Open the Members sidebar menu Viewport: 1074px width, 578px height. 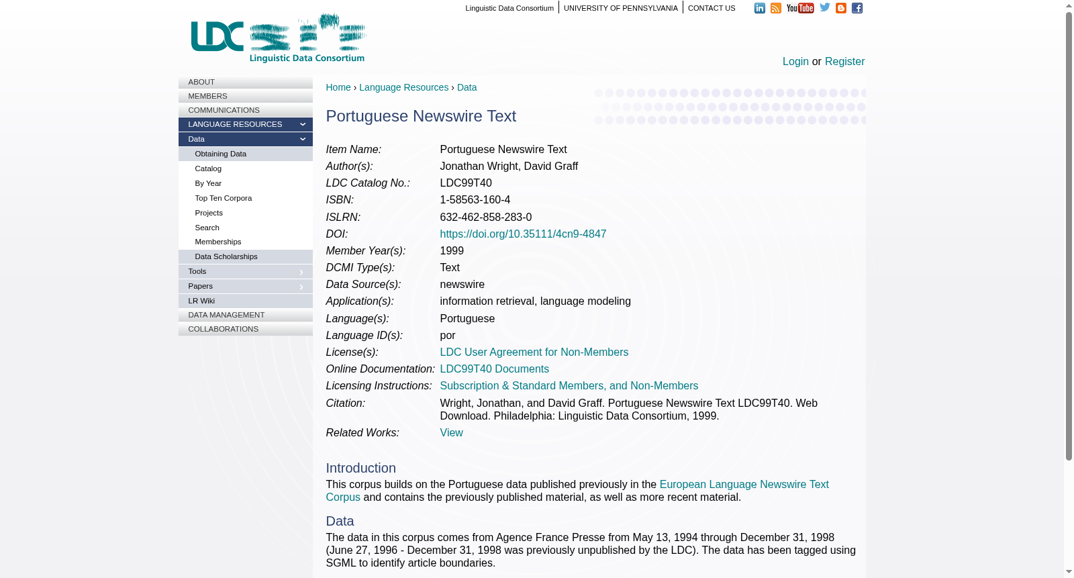pos(246,96)
